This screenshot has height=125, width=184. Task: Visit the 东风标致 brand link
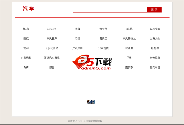click(26, 58)
